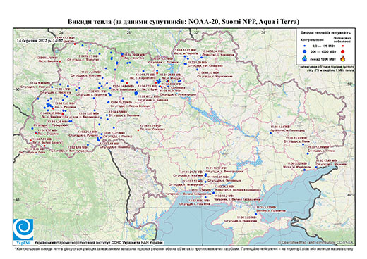367x259 pixels.
Task: Click the institute name text beside logo
Action: coord(99,243)
